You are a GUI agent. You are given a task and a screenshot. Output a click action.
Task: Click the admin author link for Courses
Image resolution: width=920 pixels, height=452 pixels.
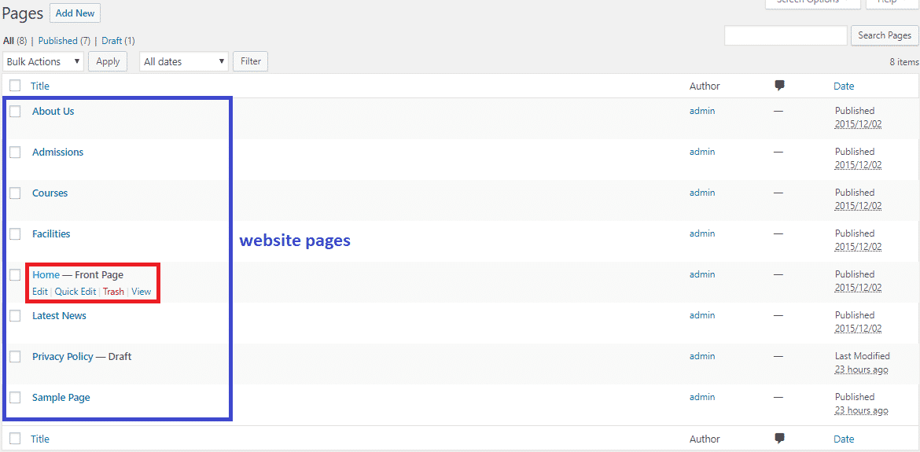point(702,193)
